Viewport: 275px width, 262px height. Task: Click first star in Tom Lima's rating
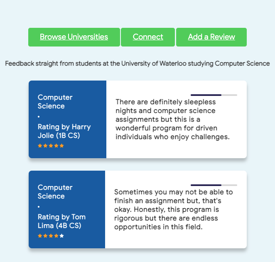(x=40, y=236)
